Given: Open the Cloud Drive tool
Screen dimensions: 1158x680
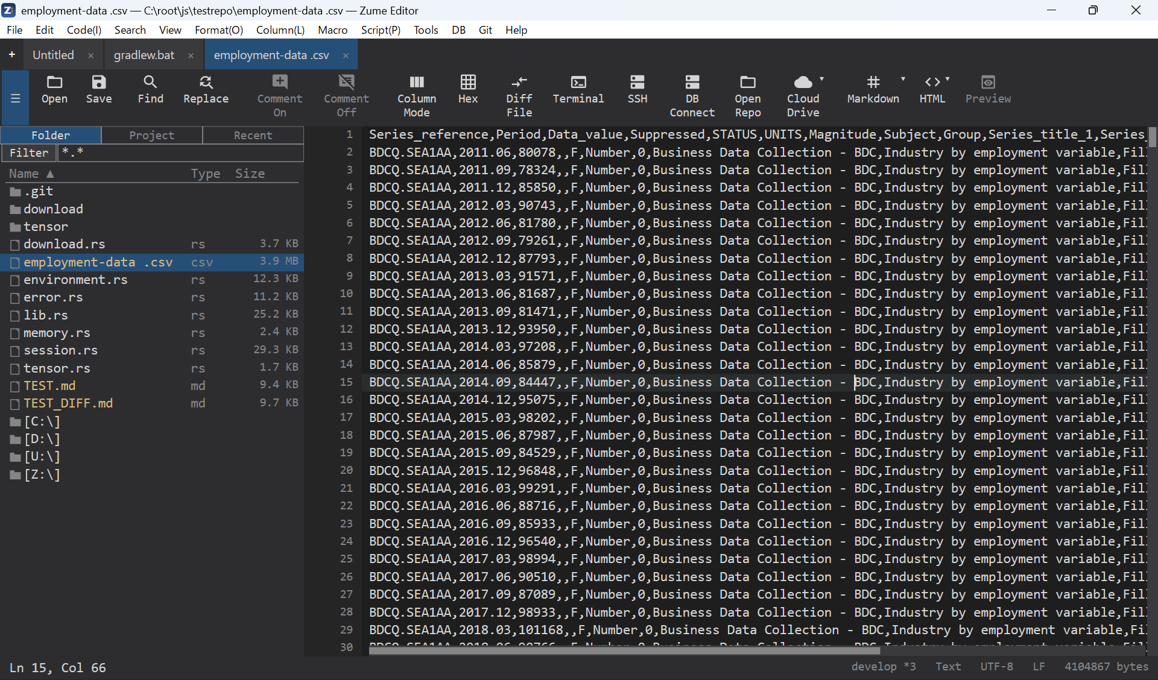Looking at the screenshot, I should pyautogui.click(x=803, y=96).
